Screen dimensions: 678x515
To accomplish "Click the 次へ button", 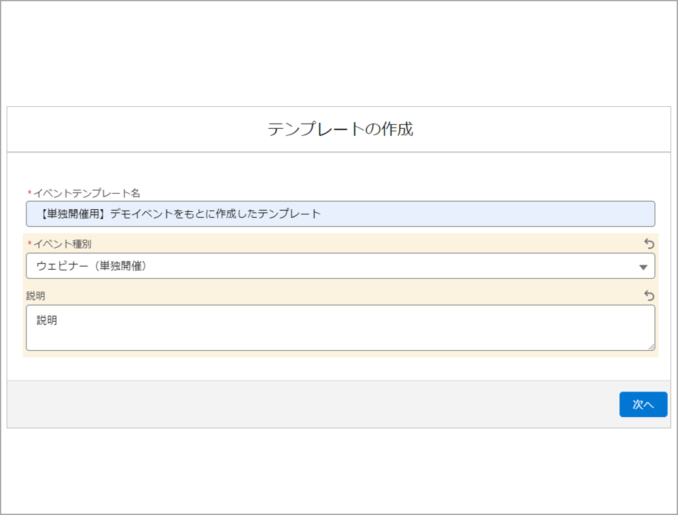I will tap(643, 404).
